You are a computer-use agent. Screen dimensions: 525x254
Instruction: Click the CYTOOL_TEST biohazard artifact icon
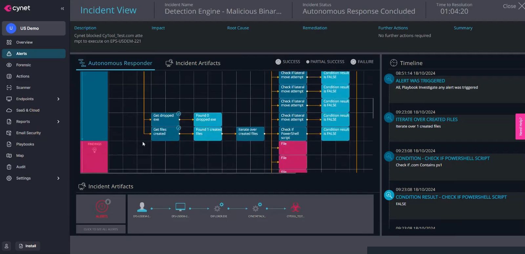point(295,207)
